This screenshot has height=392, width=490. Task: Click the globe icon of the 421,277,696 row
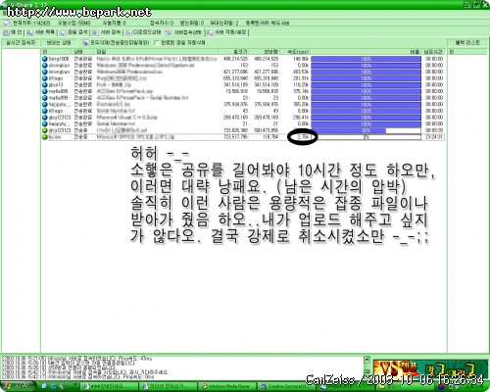click(45, 72)
